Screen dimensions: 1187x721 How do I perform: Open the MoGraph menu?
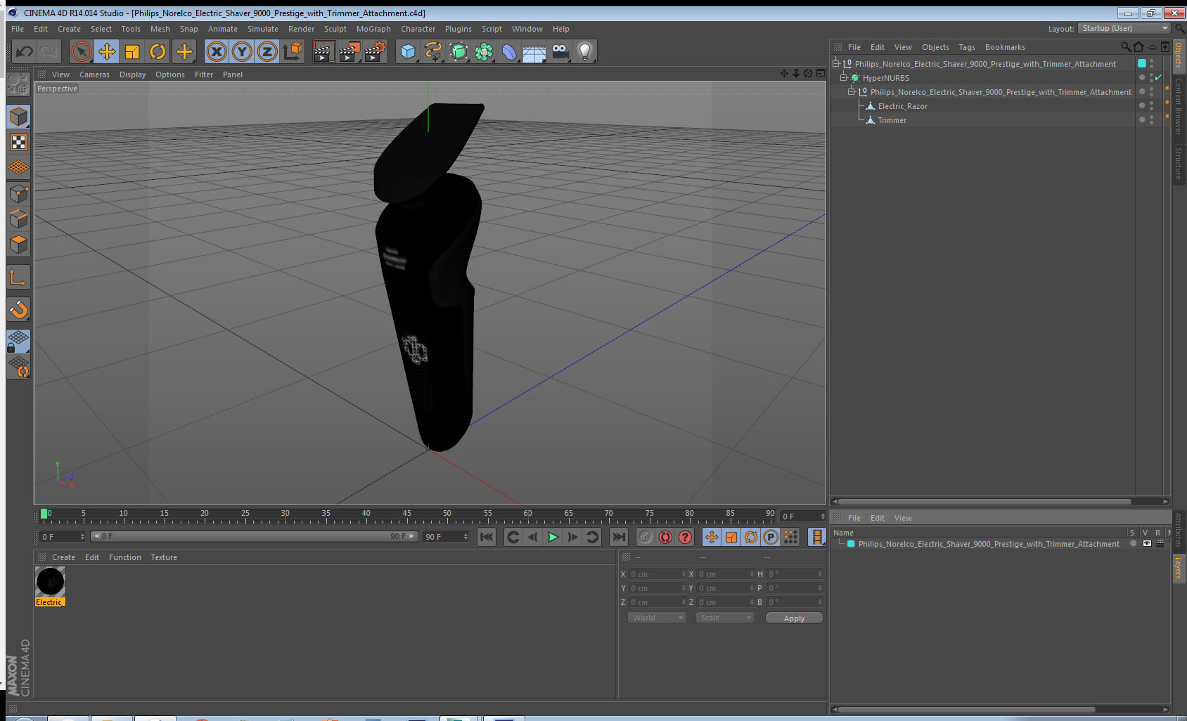[x=373, y=29]
